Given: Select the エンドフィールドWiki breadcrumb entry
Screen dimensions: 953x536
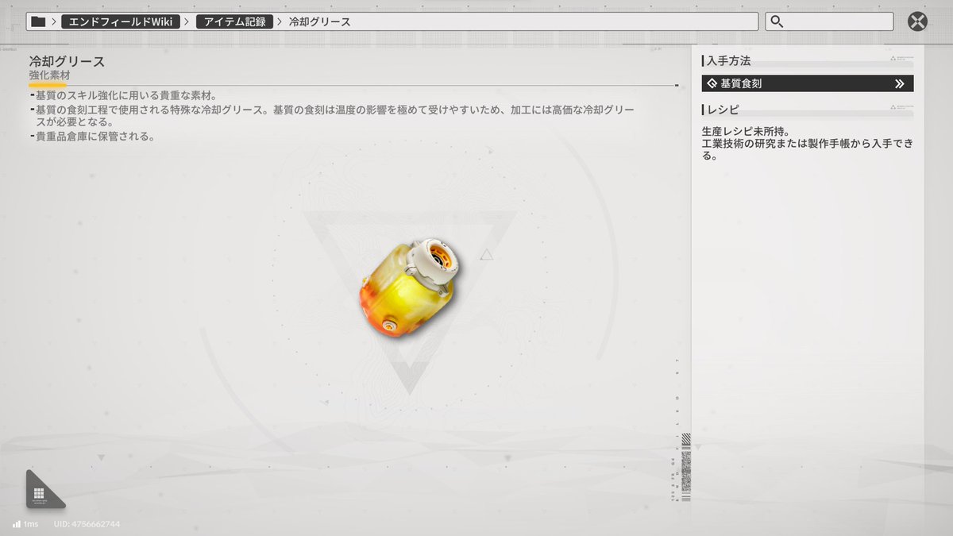Looking at the screenshot, I should [x=119, y=21].
